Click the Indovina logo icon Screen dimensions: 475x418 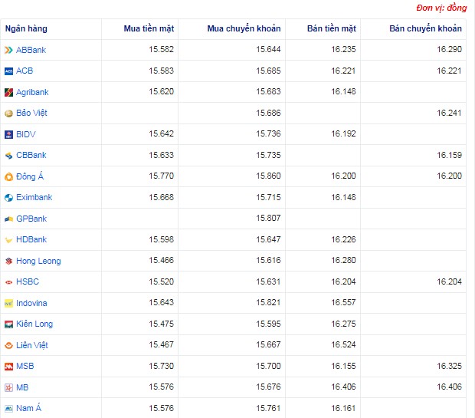(x=8, y=303)
